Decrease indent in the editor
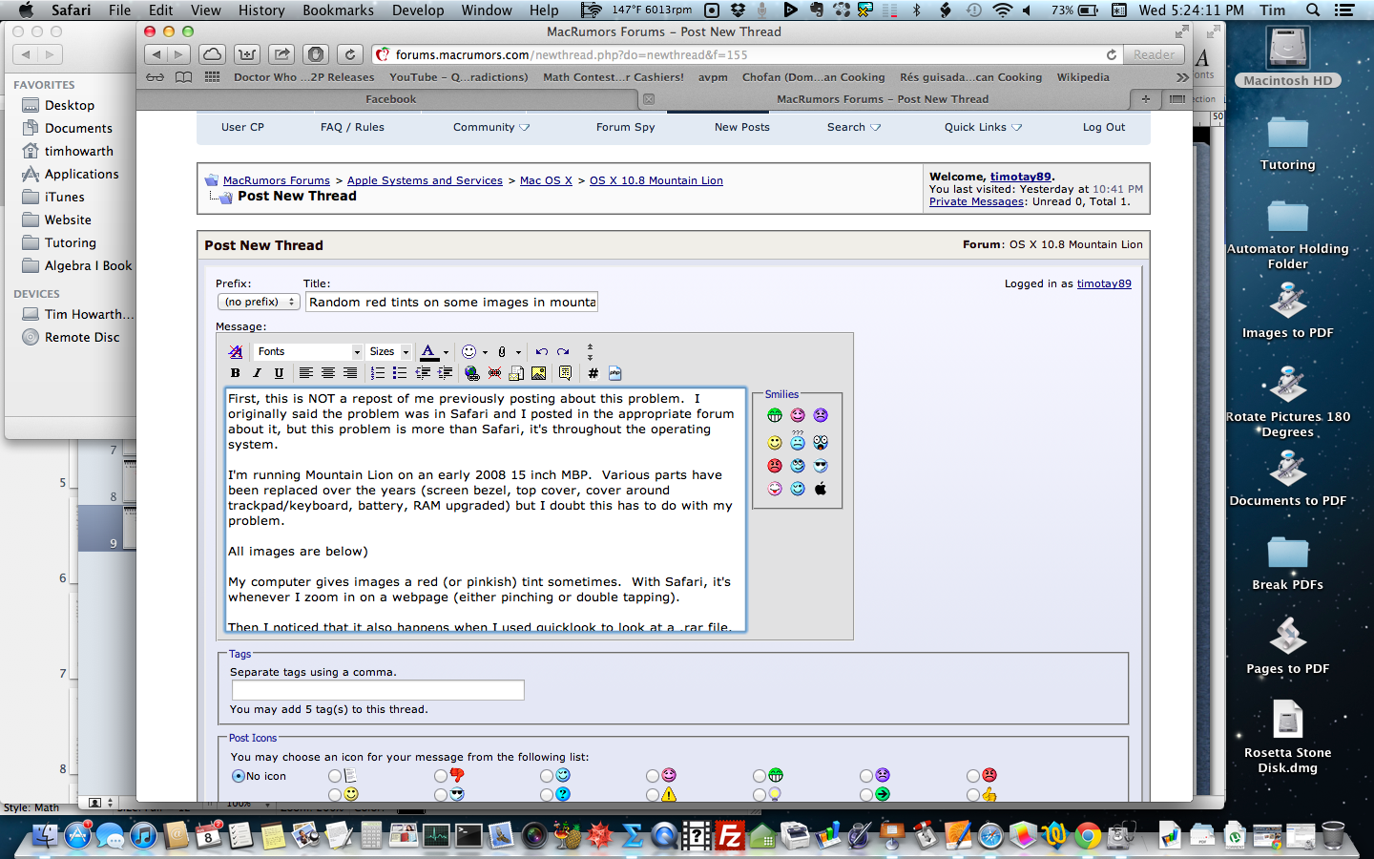This screenshot has height=859, width=1374. click(x=423, y=373)
